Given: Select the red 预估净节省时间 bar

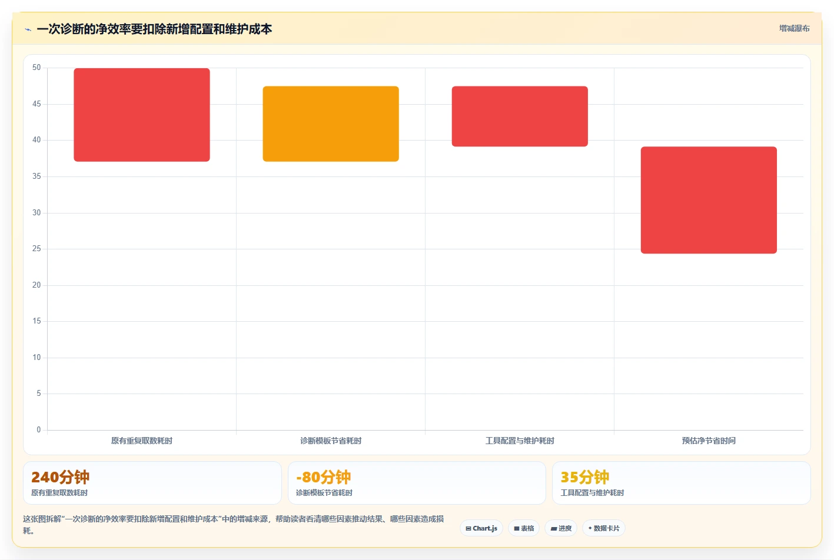Looking at the screenshot, I should click(x=709, y=200).
